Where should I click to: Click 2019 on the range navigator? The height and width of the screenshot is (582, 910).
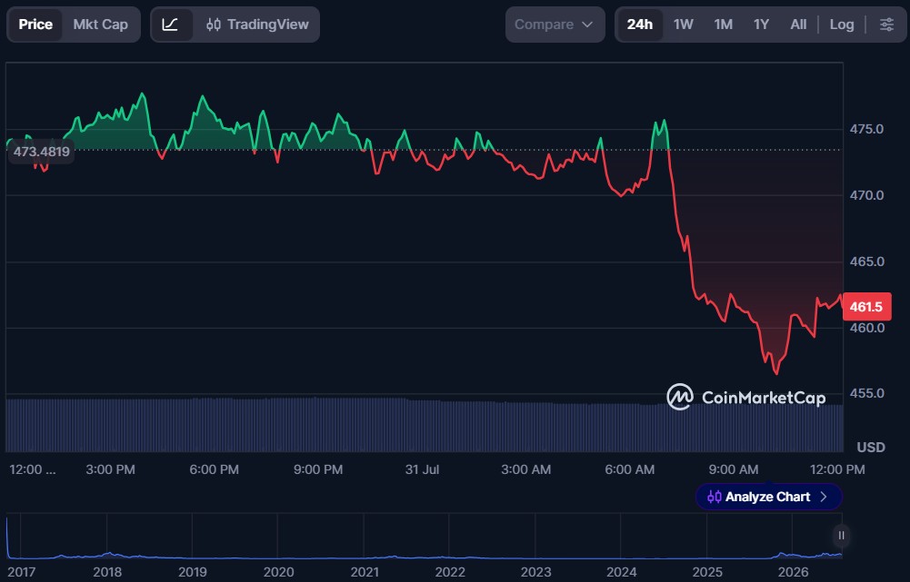tap(193, 572)
